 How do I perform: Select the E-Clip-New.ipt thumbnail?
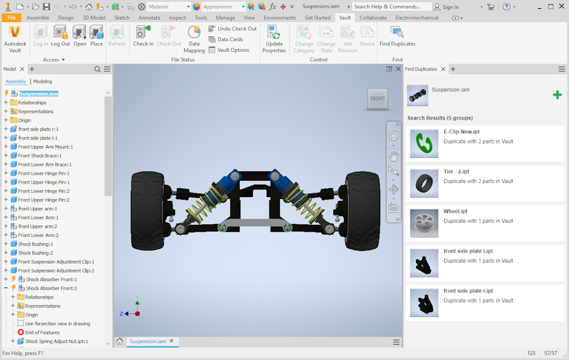coord(424,143)
